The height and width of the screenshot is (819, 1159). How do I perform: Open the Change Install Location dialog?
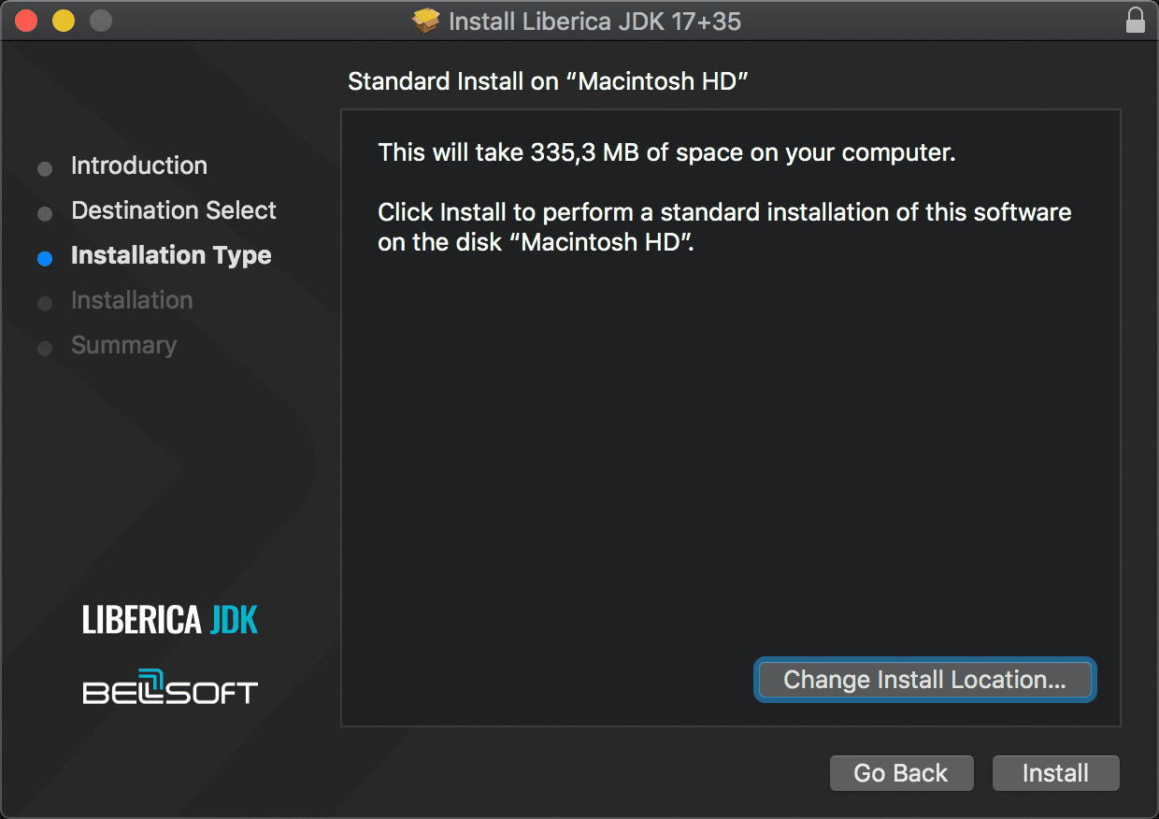(923, 680)
